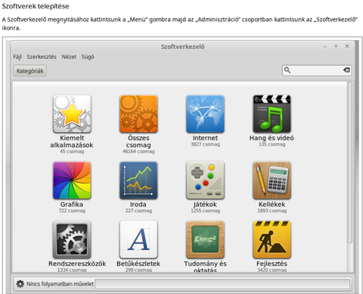The width and height of the screenshot is (363, 294).
Task: Close the Szoftverkezelő window
Action: click(347, 46)
